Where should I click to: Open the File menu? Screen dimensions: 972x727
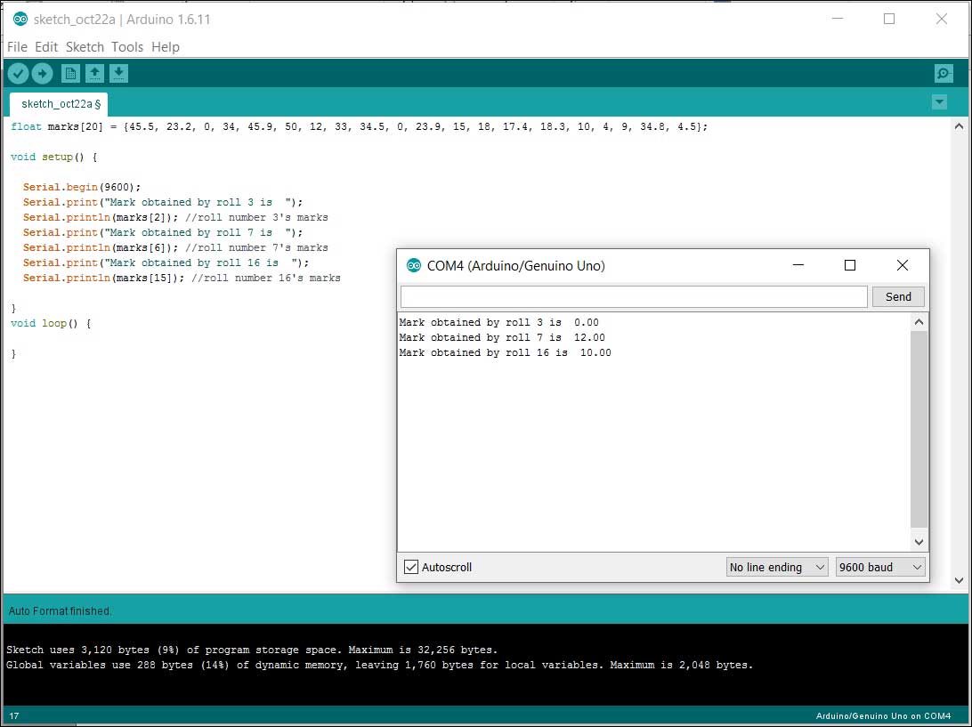(17, 47)
